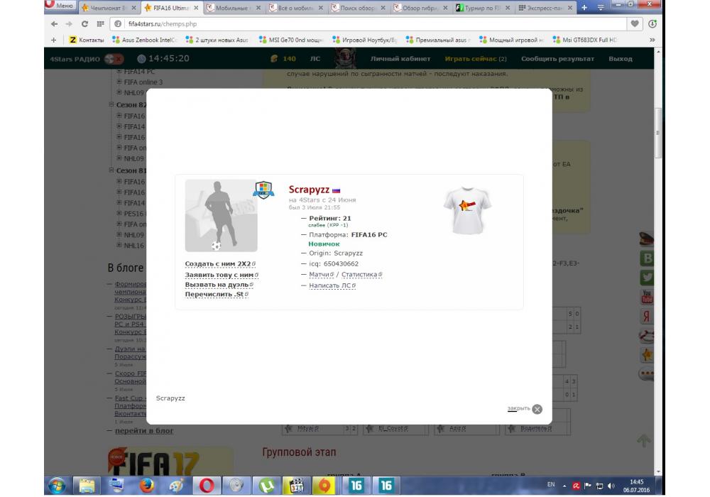Add a bookmark with bookmarks bar plus
Image resolution: width=710 pixels, height=497 pixels.
click(x=53, y=40)
